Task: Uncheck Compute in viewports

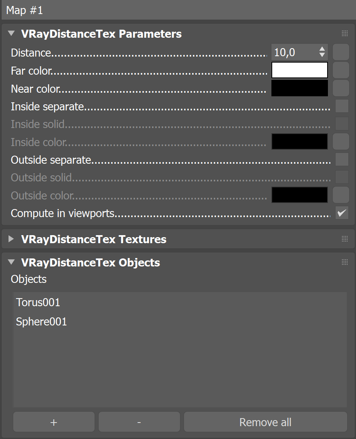Action: tap(342, 213)
